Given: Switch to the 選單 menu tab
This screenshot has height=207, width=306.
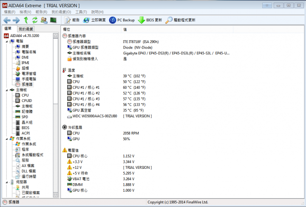Looking at the screenshot, I should click(x=8, y=28).
